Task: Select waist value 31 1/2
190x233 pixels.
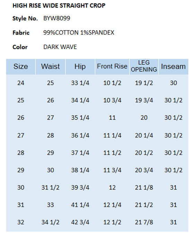Action: tap(50, 188)
